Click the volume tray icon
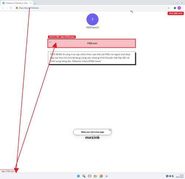The image size is (185, 179). point(170,176)
